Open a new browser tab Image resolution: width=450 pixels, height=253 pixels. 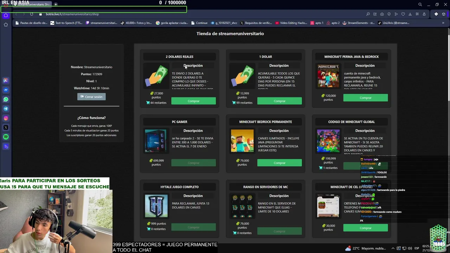tap(56, 4)
